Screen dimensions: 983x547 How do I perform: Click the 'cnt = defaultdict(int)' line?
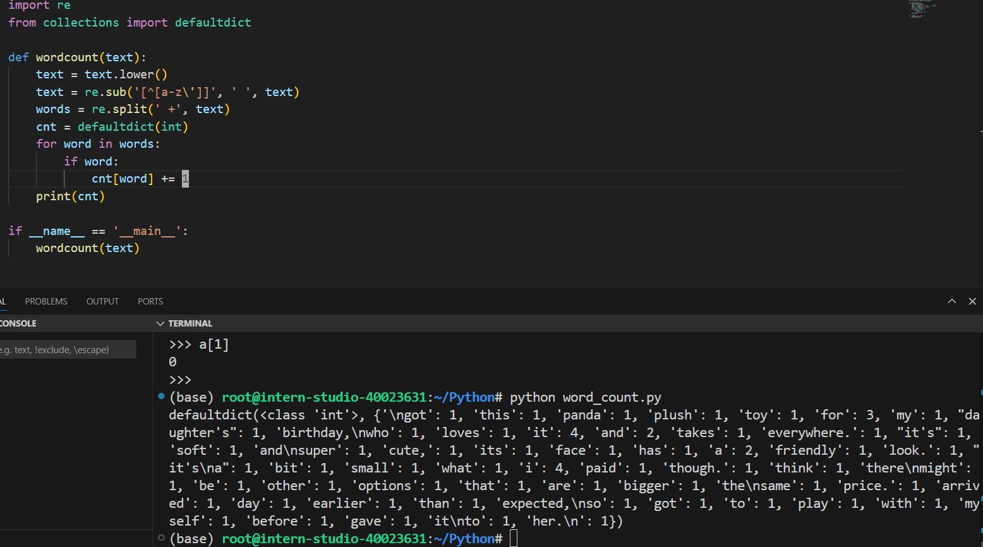[112, 127]
